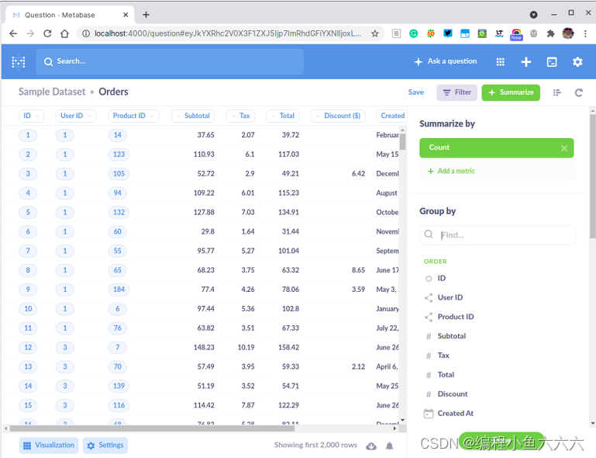
Task: Open the Product ID column header menu
Action: tap(133, 116)
